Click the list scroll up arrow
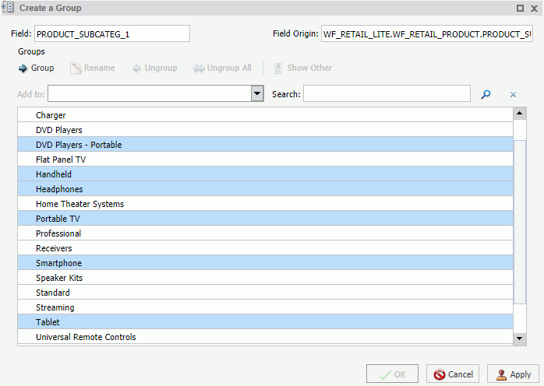Viewport: 544px width, 386px height. [x=519, y=114]
